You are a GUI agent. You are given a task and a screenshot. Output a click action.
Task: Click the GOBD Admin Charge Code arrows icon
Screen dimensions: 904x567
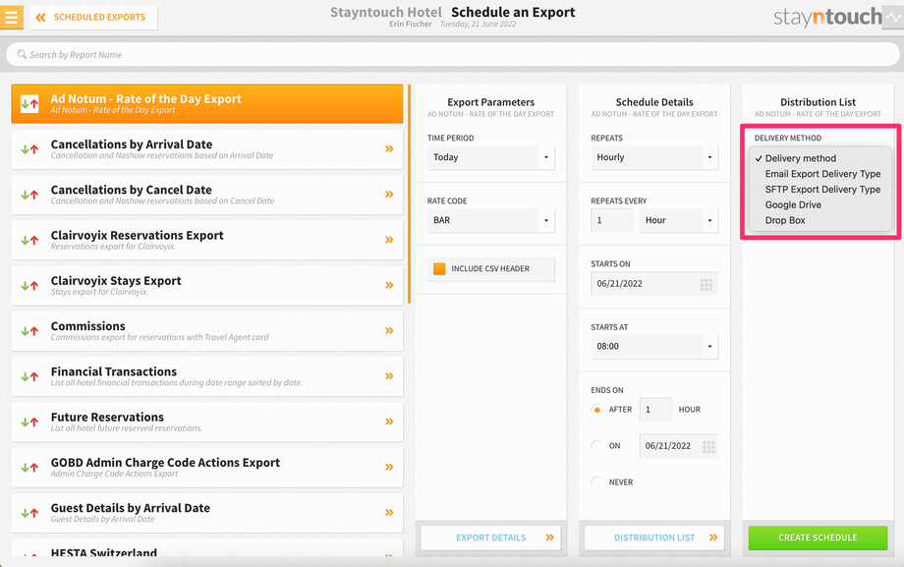click(29, 468)
